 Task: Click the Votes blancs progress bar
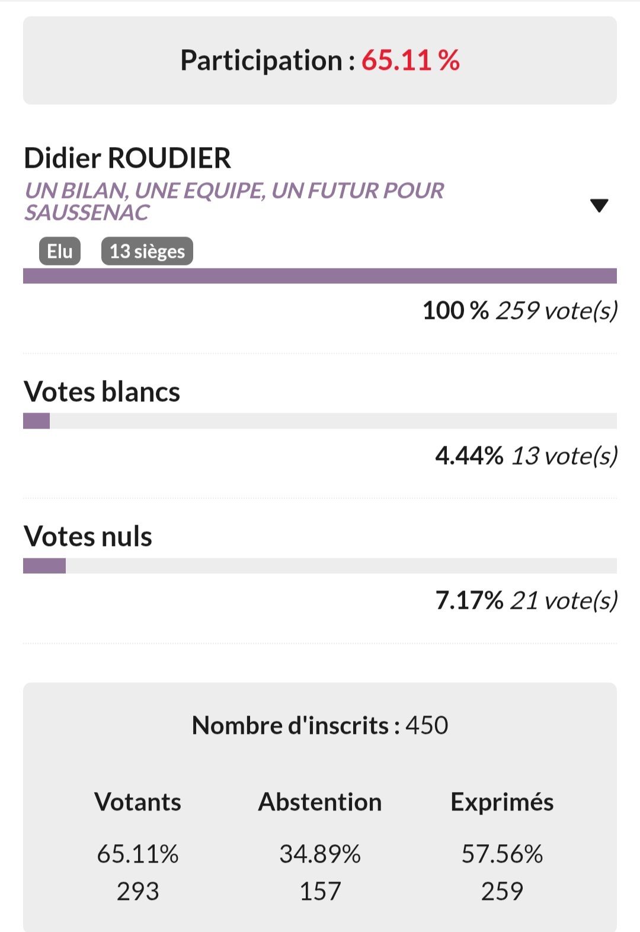click(x=320, y=421)
